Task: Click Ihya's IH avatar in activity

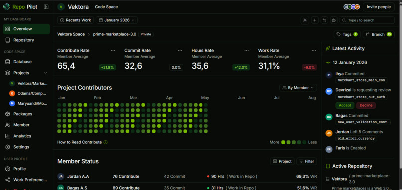Action: [329, 75]
